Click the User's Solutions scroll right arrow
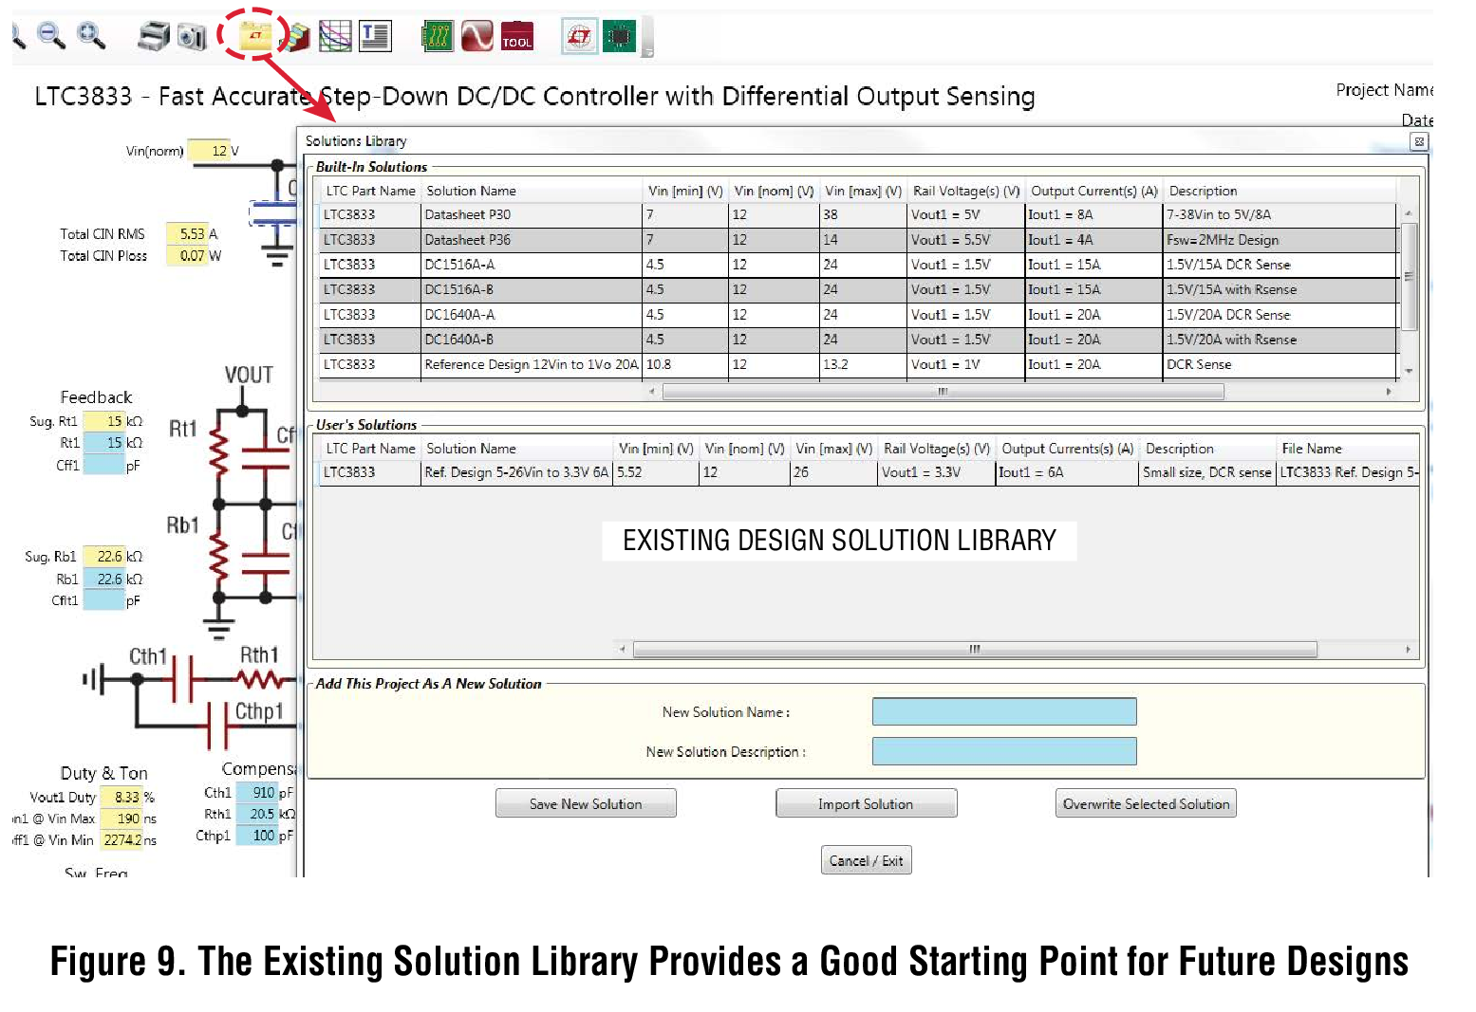The height and width of the screenshot is (1012, 1476). (x=1408, y=650)
